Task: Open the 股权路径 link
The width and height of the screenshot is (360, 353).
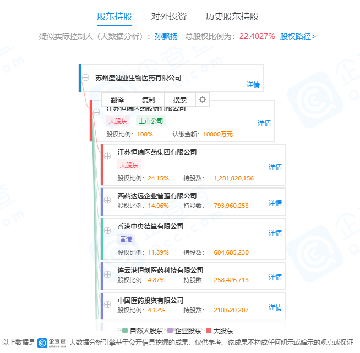Action: pyautogui.click(x=298, y=36)
